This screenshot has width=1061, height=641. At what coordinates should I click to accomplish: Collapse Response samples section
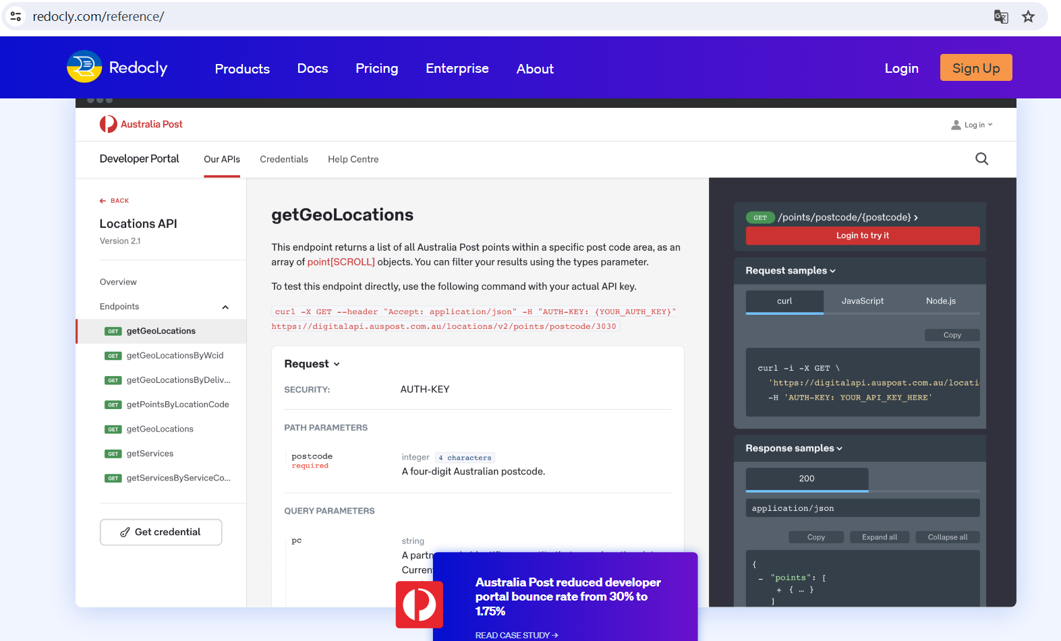[x=794, y=448]
